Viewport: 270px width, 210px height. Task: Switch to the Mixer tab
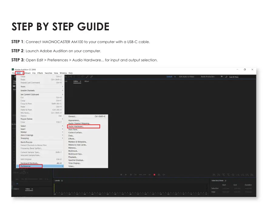click(x=87, y=81)
